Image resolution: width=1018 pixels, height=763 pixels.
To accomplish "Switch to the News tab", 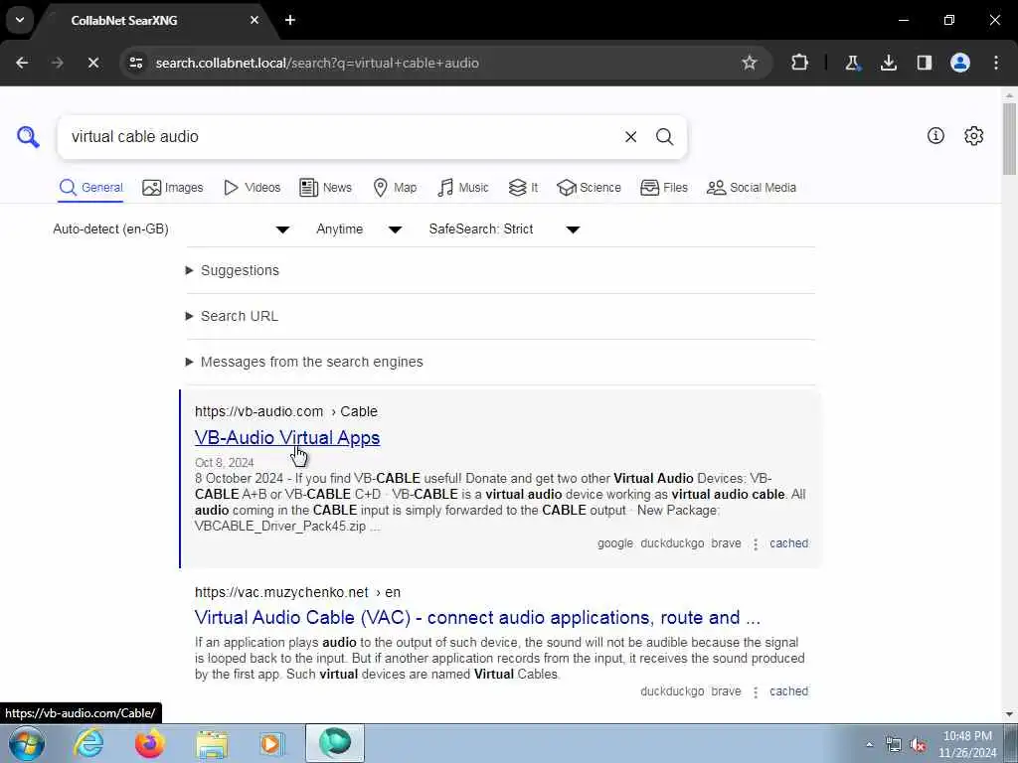I will pos(325,188).
